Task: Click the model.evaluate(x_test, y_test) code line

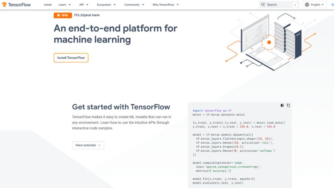Action: (x=218, y=183)
